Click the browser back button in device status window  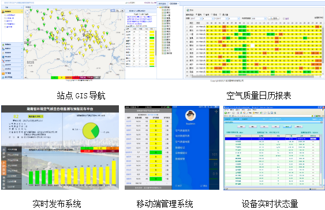coord(226,113)
